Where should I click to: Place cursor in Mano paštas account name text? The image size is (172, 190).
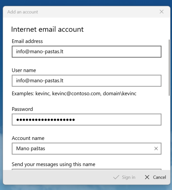coord(30,149)
